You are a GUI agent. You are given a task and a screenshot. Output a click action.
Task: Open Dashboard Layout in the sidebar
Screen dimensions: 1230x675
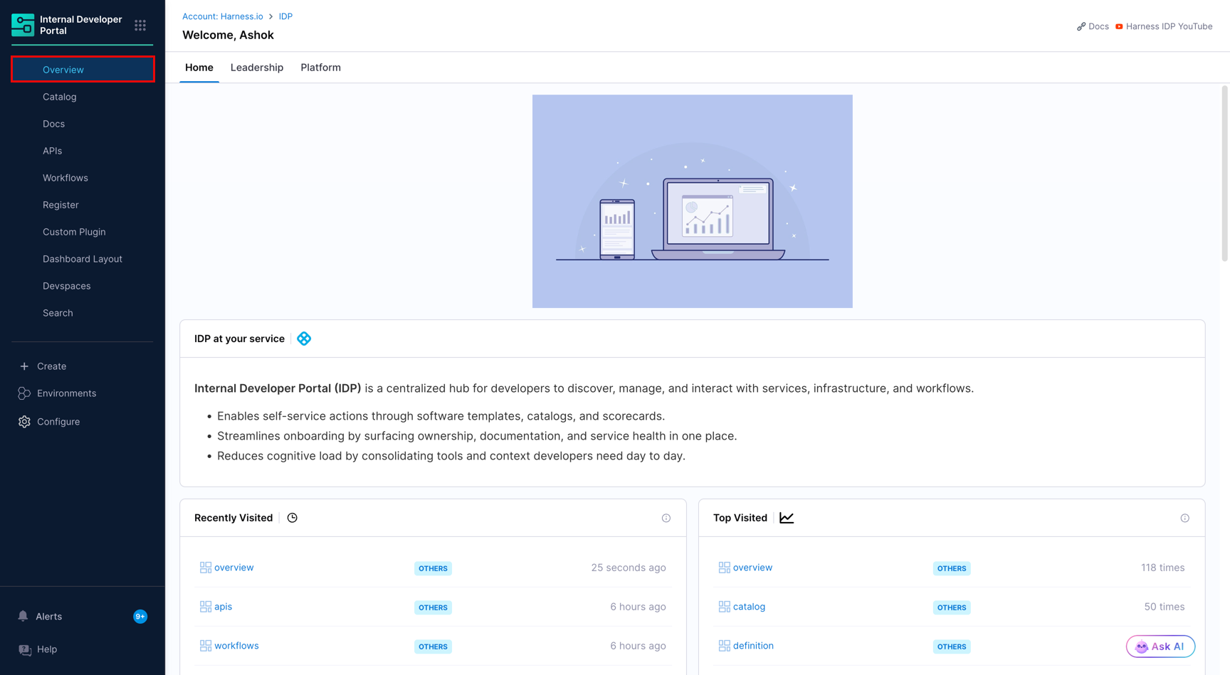[83, 259]
